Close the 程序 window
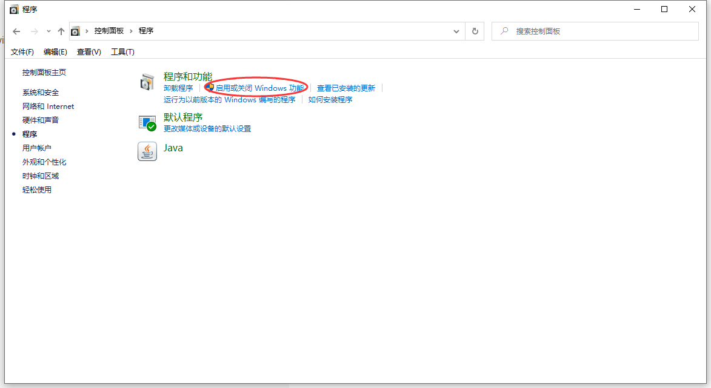 click(x=692, y=9)
